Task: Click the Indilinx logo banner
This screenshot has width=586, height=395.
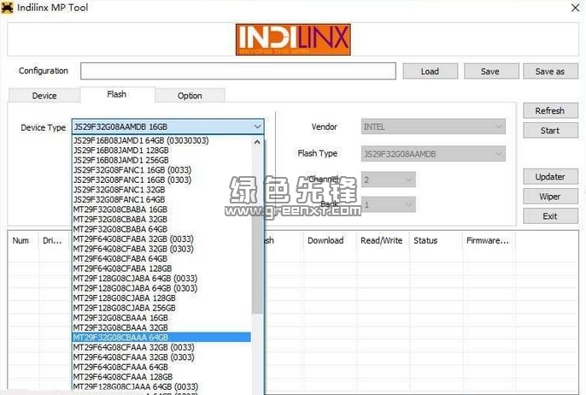Action: [x=293, y=39]
